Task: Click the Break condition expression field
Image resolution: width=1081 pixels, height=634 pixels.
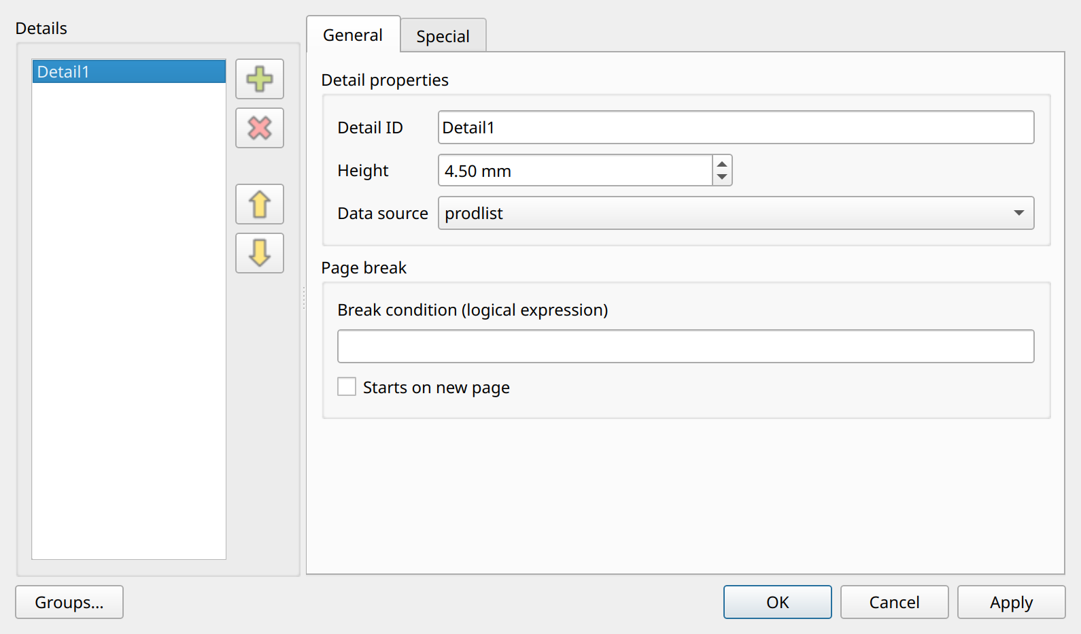Action: [x=685, y=346]
